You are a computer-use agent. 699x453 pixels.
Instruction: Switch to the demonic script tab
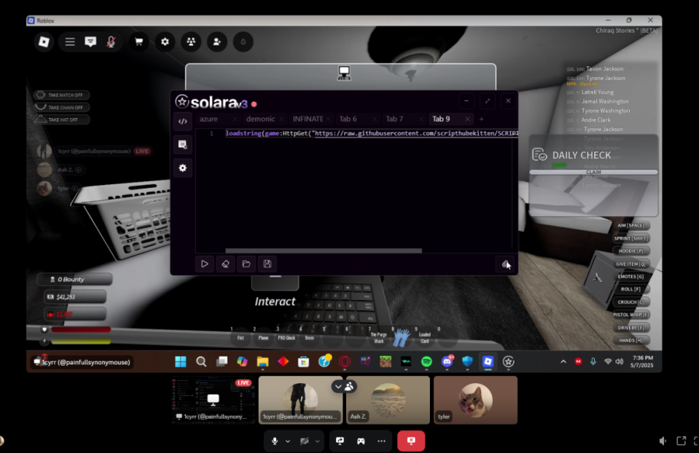[x=260, y=119]
